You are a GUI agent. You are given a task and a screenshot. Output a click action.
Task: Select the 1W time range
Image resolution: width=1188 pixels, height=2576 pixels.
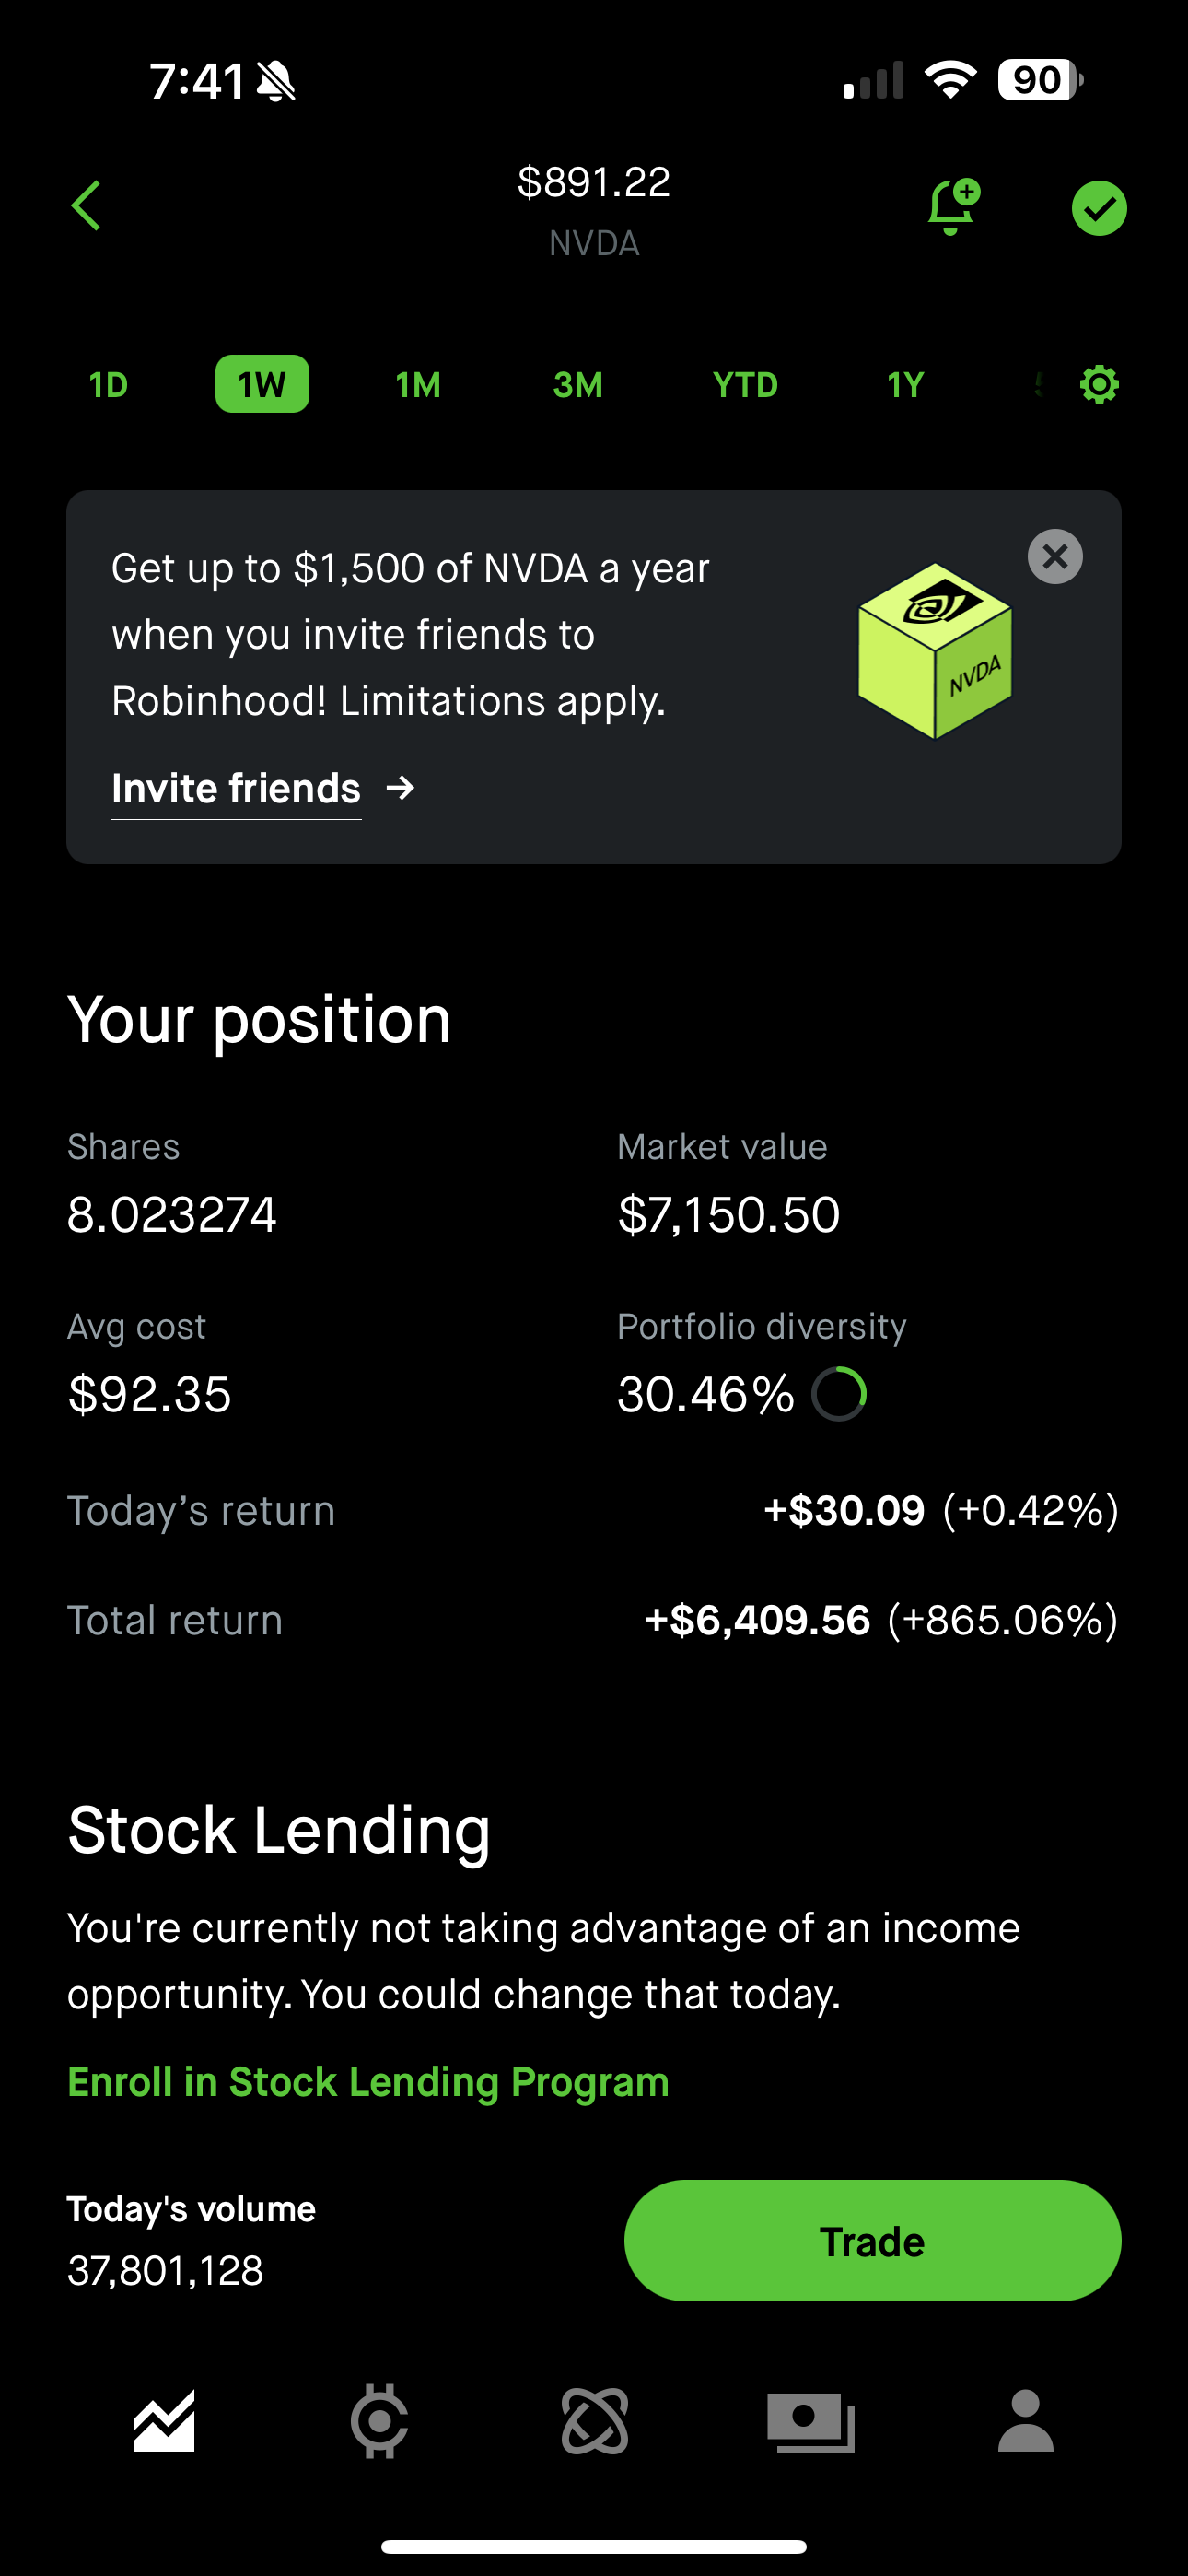(262, 385)
